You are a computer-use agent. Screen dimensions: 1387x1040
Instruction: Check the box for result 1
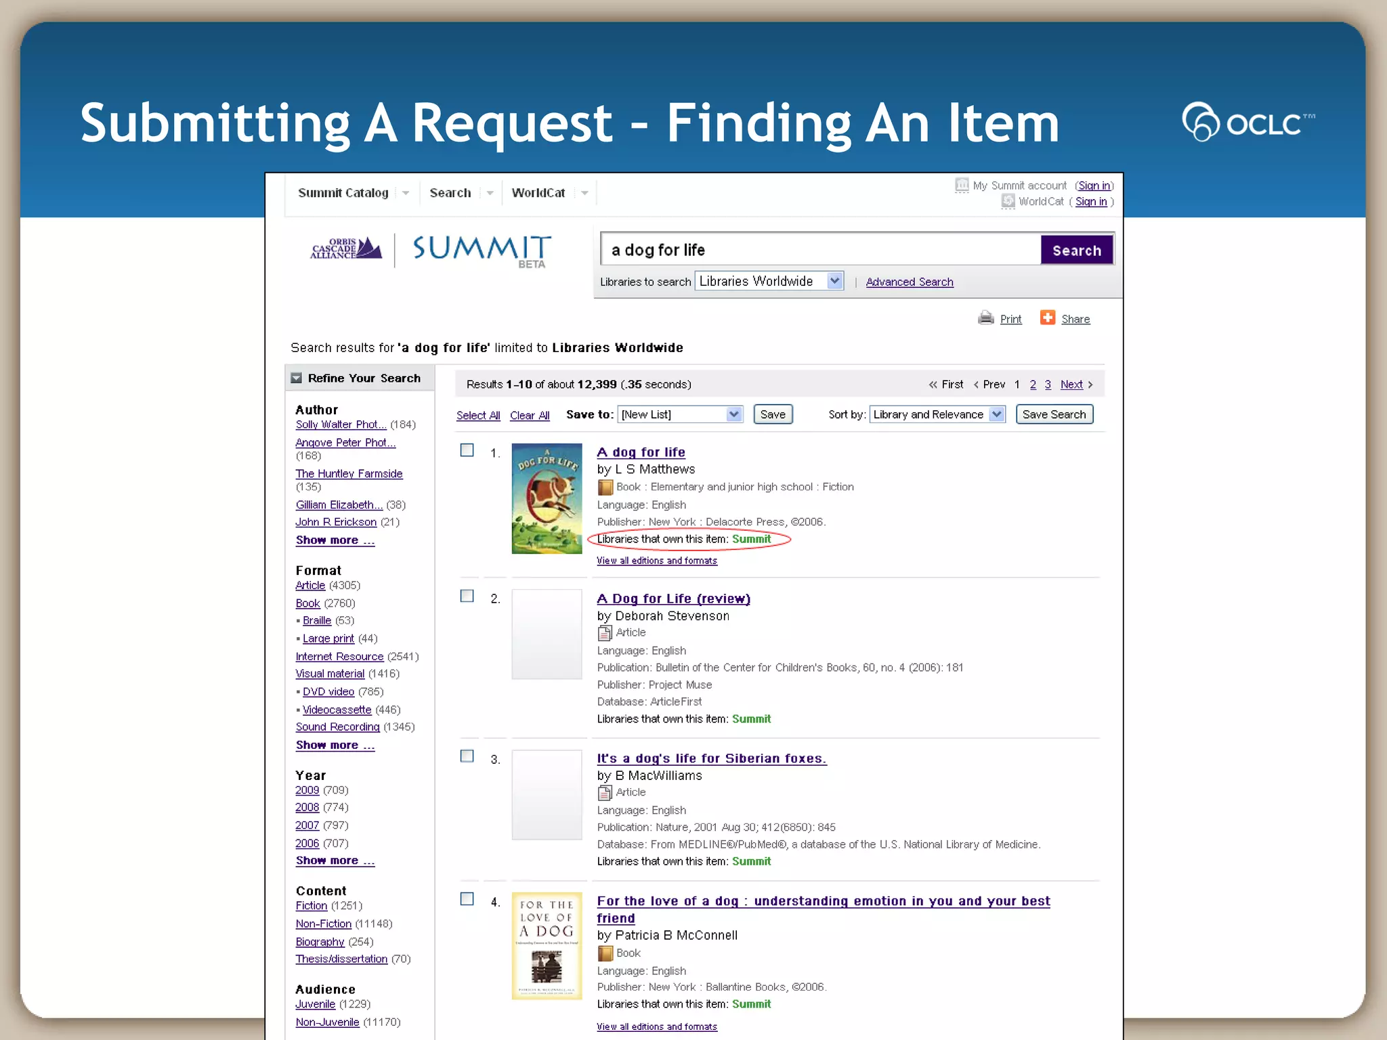pos(467,450)
